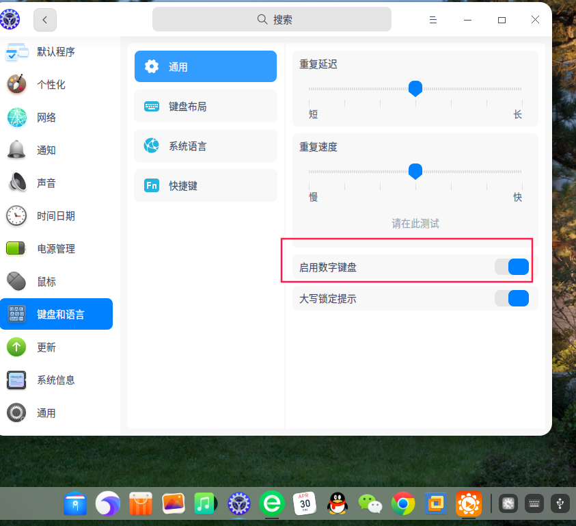Viewport: 576px width, 526px height.
Task: Open 时间日期 date and time settings
Action: (x=56, y=216)
